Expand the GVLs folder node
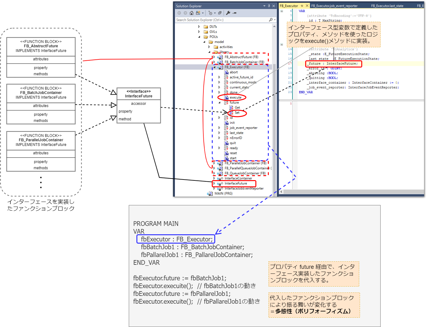 [x=199, y=32]
